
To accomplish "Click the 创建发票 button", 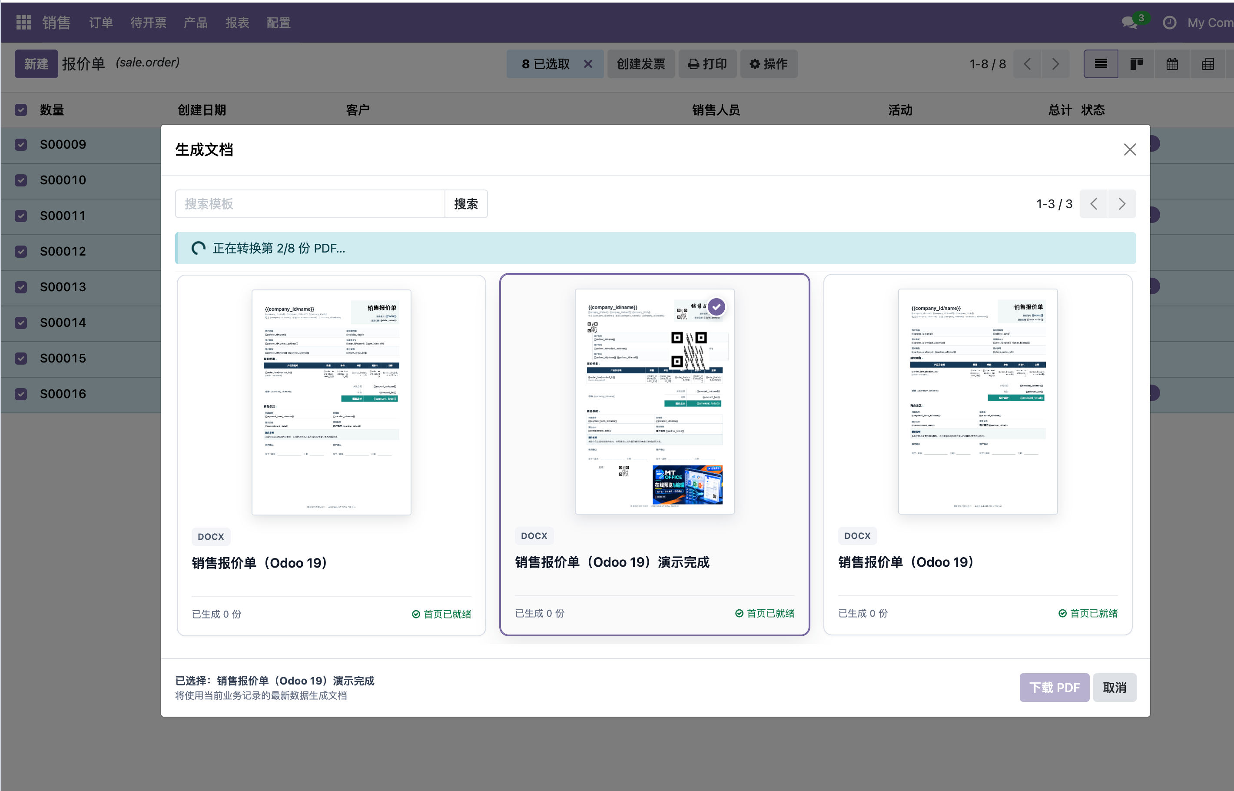I will point(641,64).
